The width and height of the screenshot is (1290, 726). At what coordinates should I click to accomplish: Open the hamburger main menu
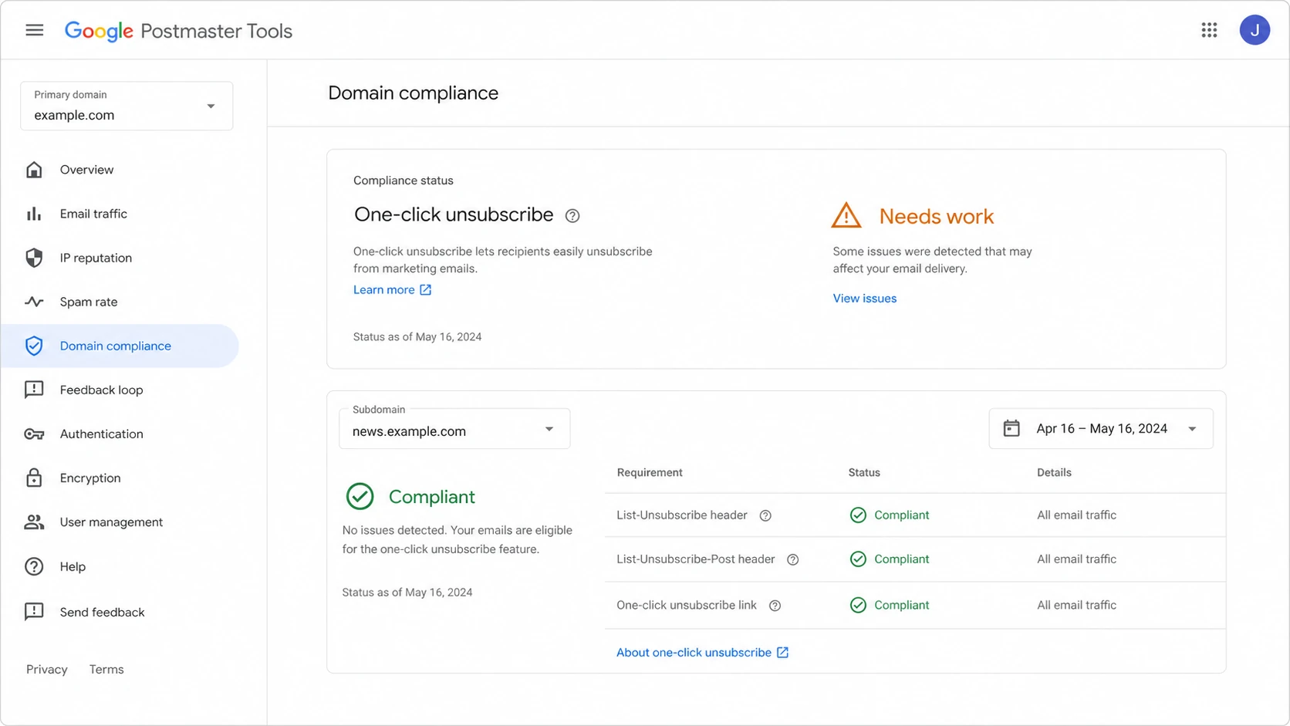34,30
